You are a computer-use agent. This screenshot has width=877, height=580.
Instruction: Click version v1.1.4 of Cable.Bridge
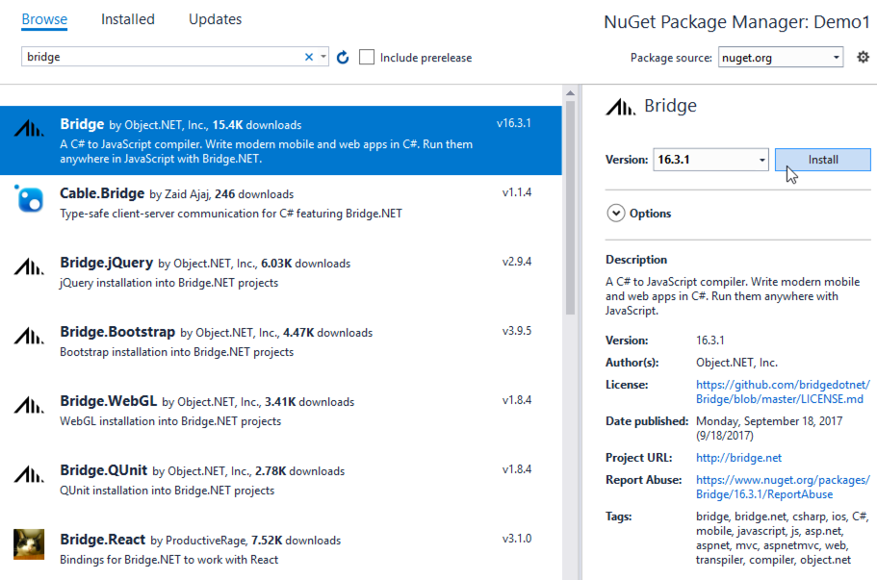coord(517,192)
